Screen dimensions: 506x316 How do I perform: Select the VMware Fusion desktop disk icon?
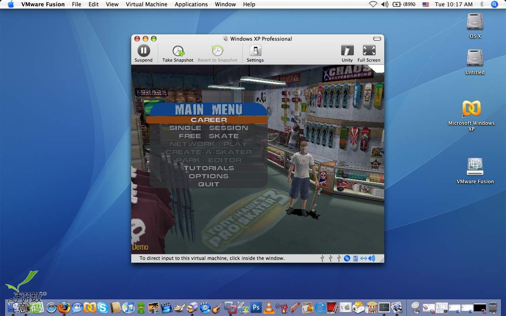(475, 171)
